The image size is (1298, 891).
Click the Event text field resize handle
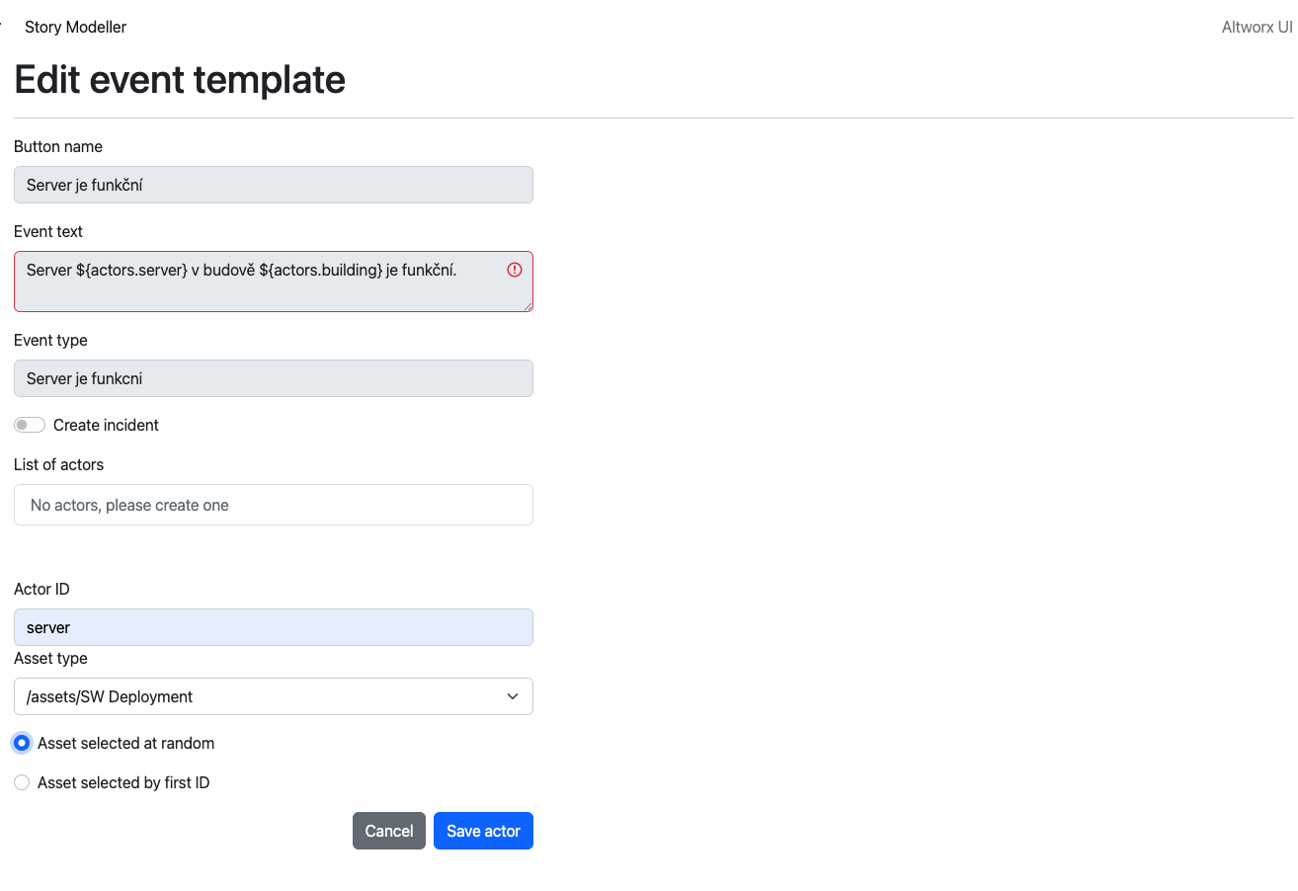[x=527, y=306]
